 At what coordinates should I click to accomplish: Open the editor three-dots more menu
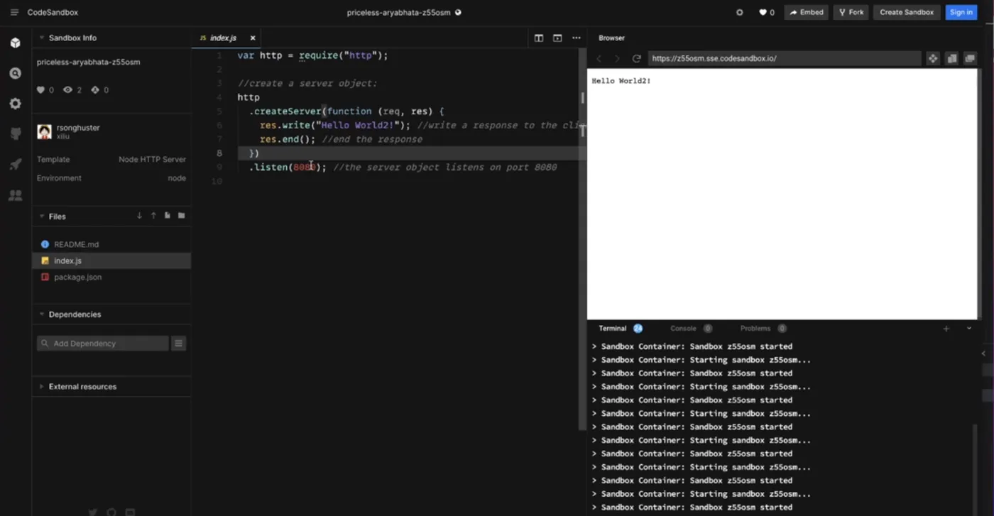576,38
